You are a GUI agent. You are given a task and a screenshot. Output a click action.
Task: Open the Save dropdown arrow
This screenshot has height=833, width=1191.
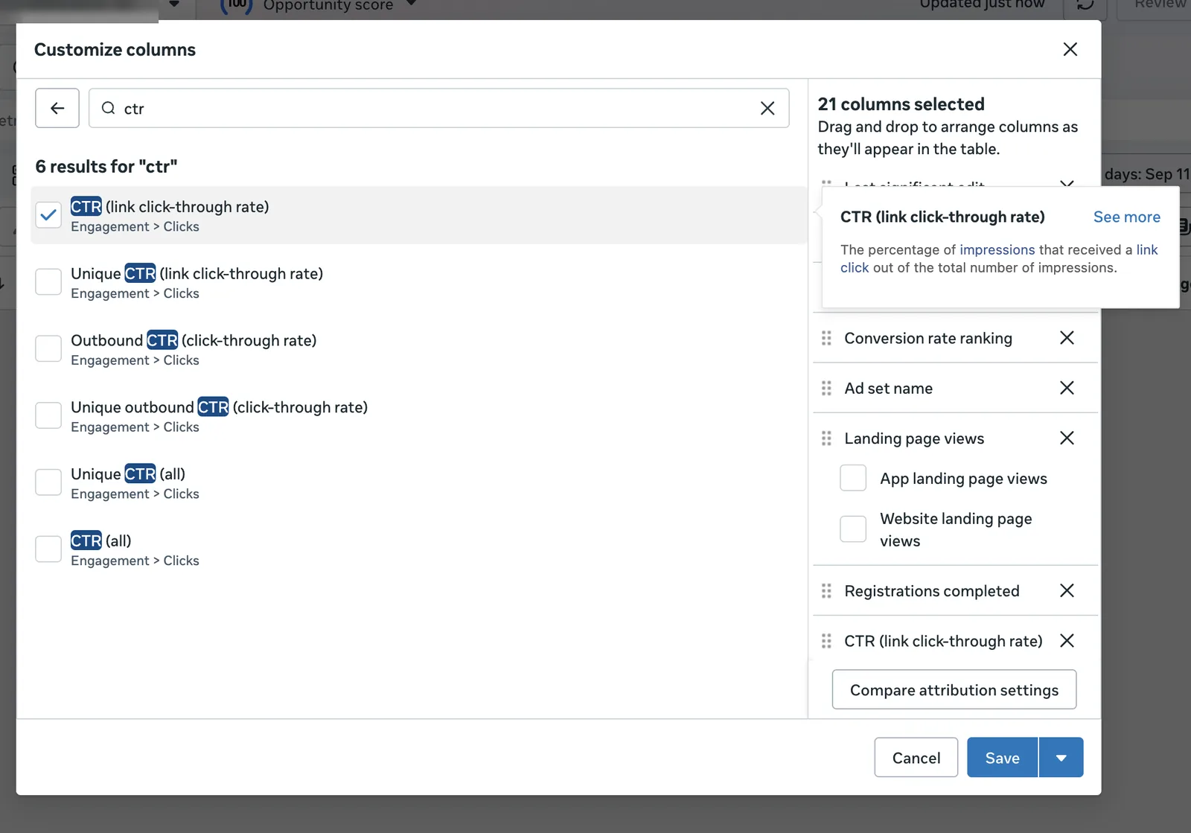coord(1061,758)
